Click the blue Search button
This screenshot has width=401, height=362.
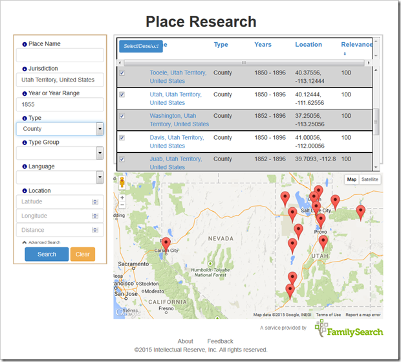(x=47, y=255)
